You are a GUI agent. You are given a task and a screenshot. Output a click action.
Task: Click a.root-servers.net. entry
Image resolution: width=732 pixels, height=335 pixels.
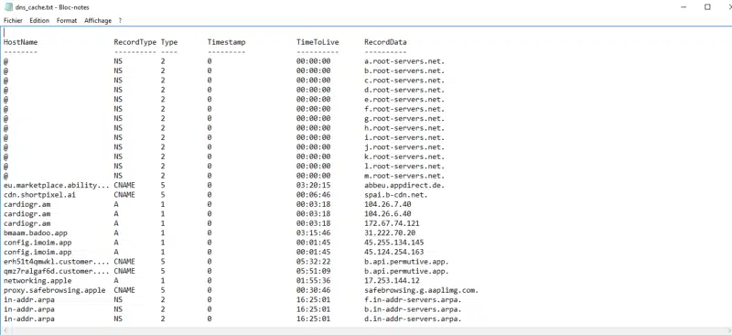(404, 61)
